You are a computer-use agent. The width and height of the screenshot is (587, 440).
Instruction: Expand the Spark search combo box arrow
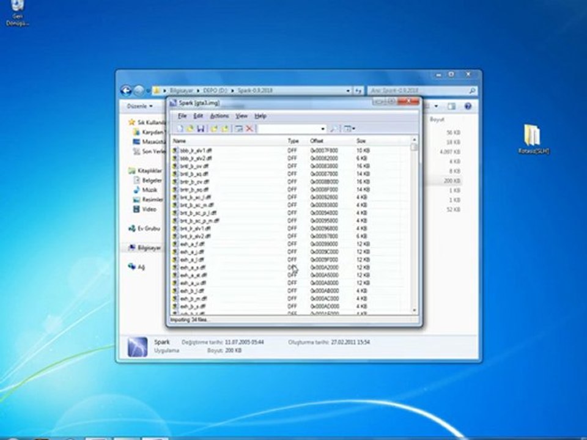323,129
